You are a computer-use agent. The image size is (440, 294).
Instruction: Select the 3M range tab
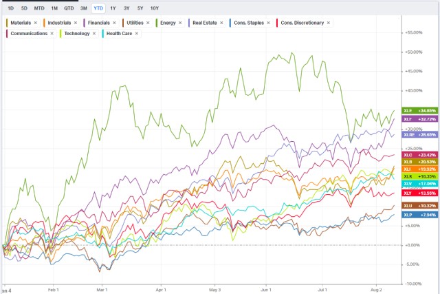coord(84,8)
